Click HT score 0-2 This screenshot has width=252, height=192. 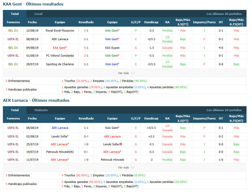[221, 136]
